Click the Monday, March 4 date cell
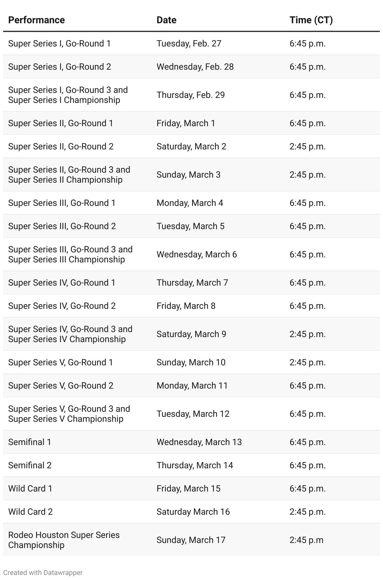 190,203
